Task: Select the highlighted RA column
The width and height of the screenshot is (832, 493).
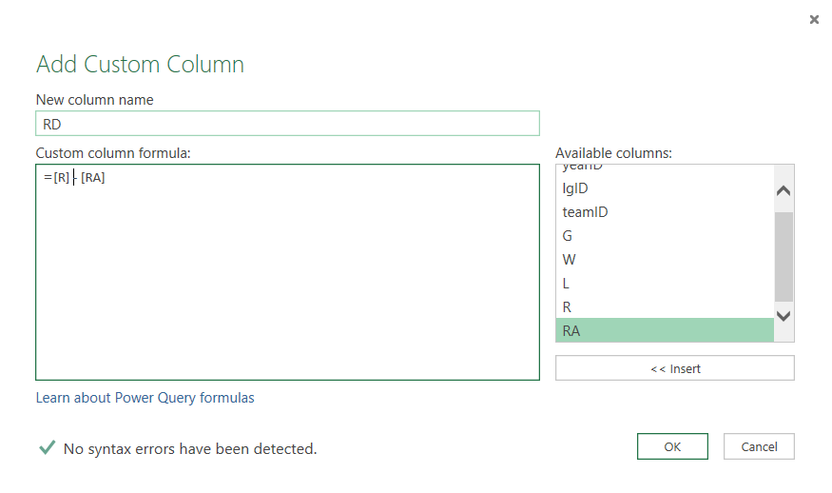Action: 571,331
